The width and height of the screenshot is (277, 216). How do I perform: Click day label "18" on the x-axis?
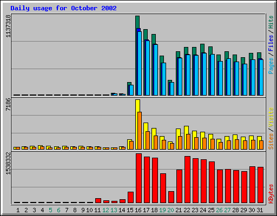pyautogui.click(x=154, y=210)
